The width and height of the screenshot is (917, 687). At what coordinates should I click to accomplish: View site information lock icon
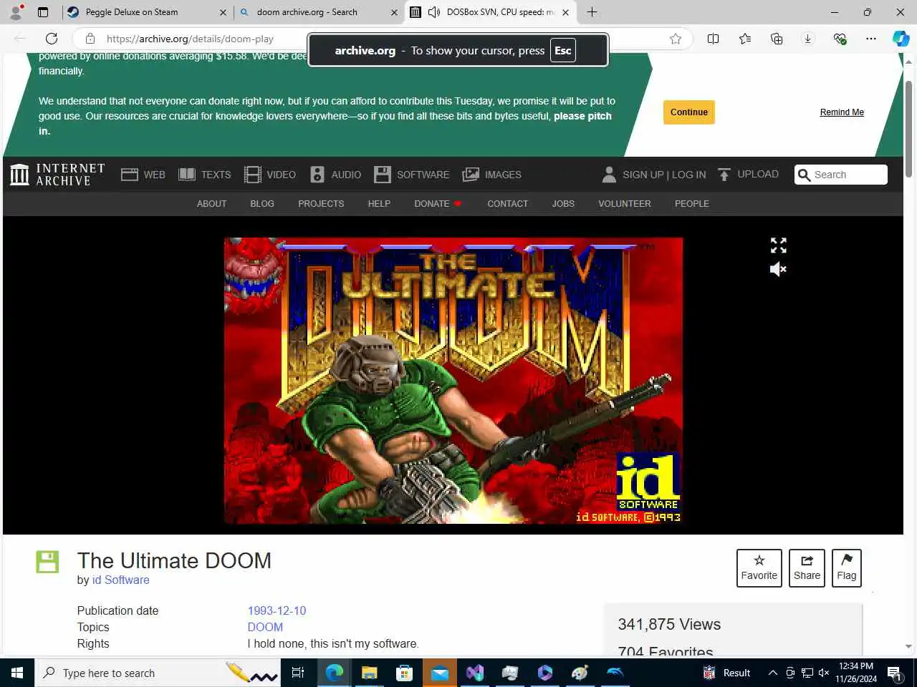90,39
